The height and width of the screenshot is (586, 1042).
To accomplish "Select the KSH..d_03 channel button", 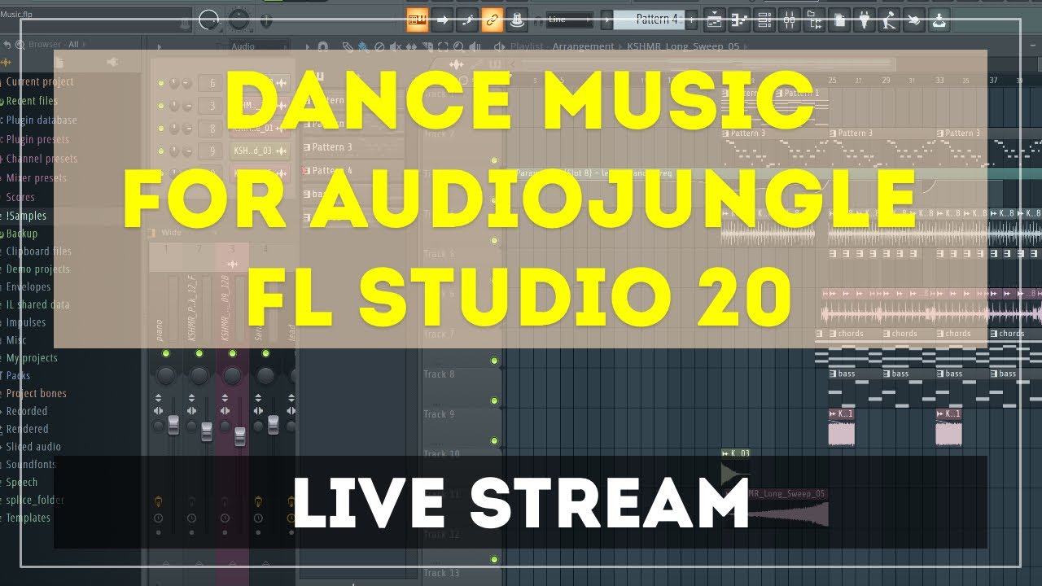I will click(x=260, y=151).
